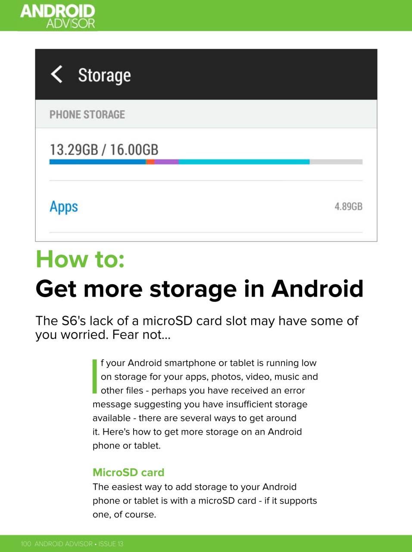
Task: Click the Android Advisor logo
Action: [x=57, y=16]
